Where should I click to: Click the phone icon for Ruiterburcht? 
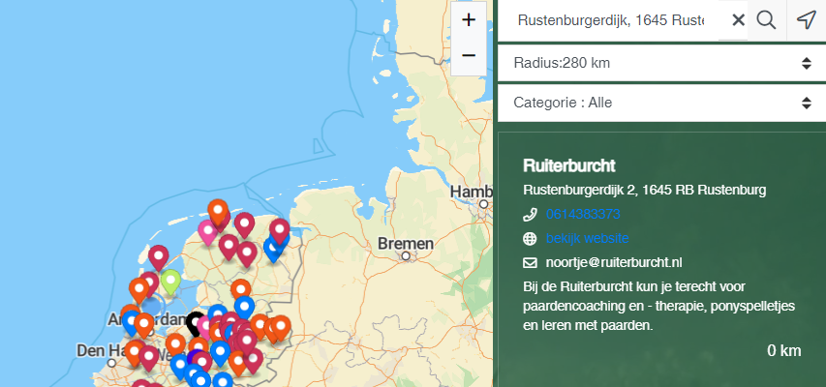click(x=530, y=214)
